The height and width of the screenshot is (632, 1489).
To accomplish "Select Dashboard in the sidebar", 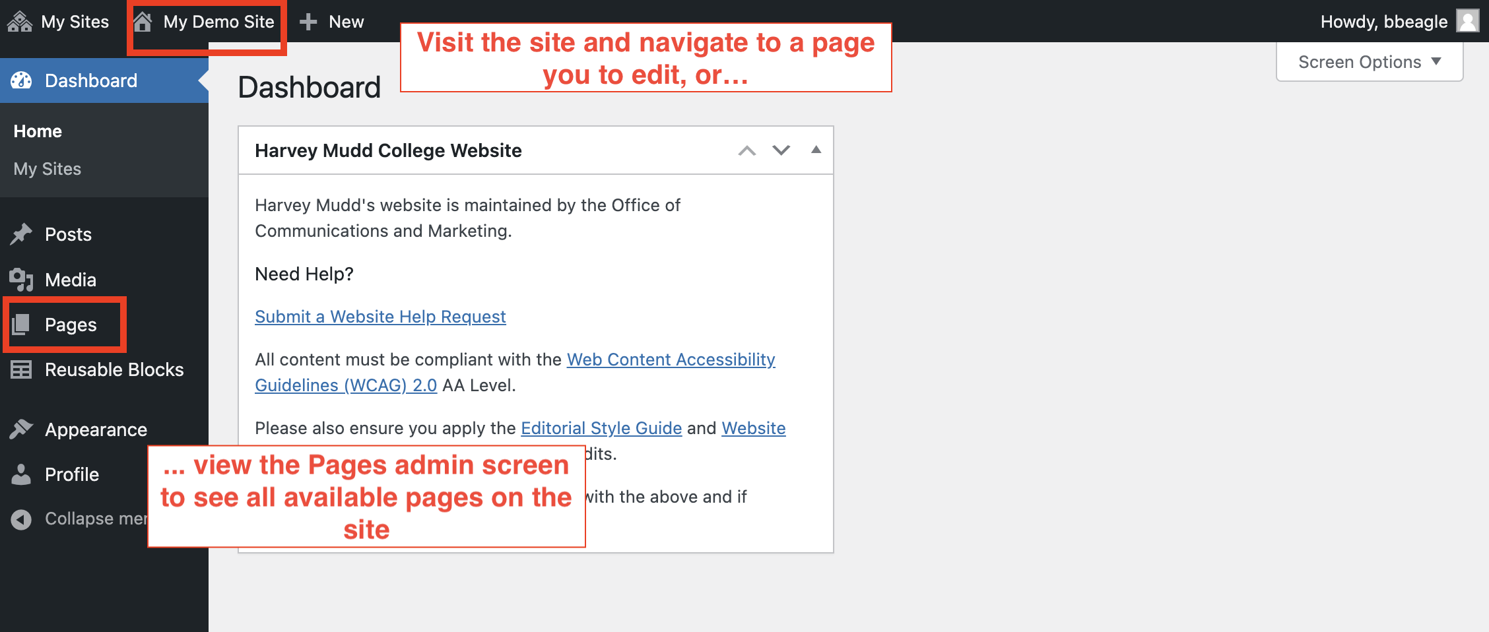I will (x=104, y=80).
